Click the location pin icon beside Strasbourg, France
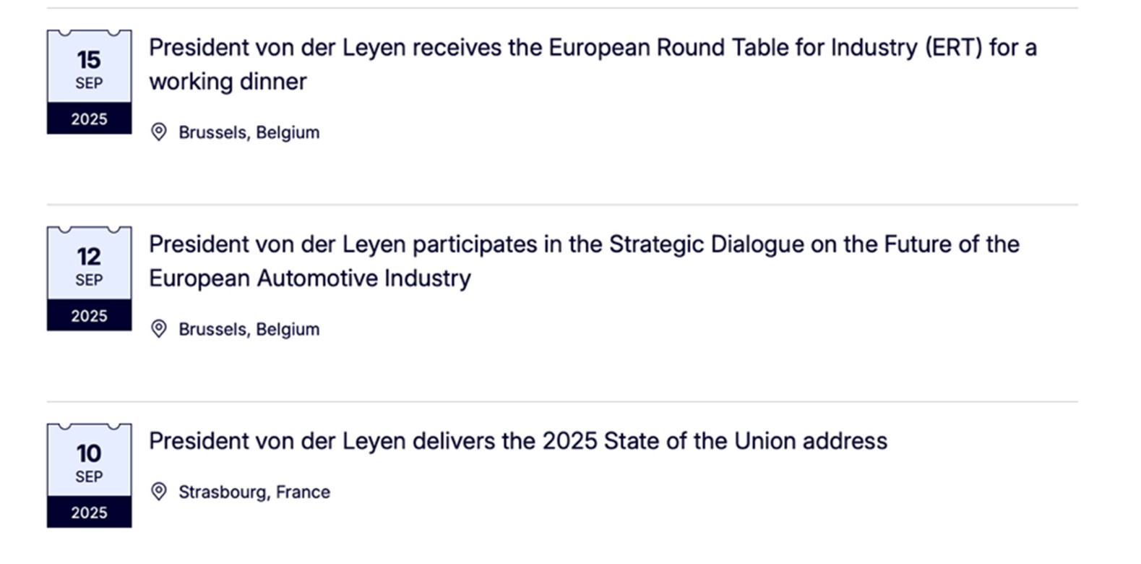 pos(158,492)
